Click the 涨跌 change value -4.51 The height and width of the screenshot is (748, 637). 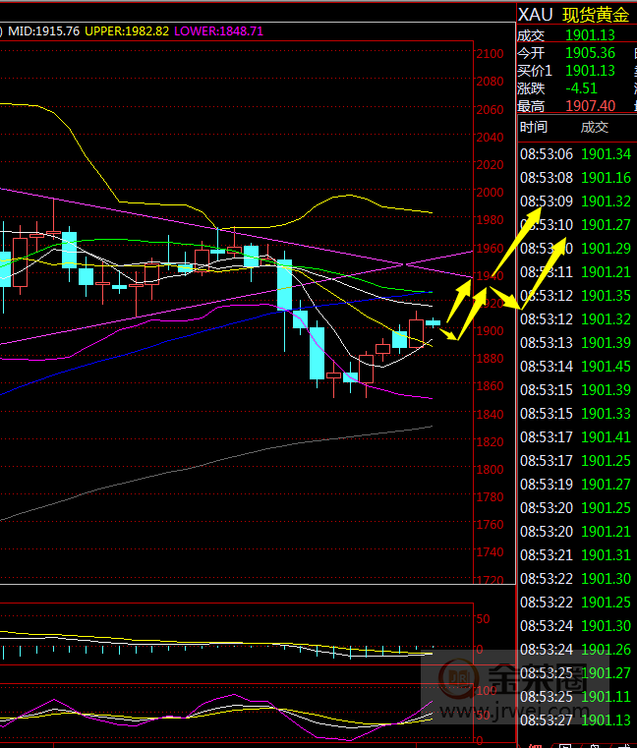coord(581,88)
